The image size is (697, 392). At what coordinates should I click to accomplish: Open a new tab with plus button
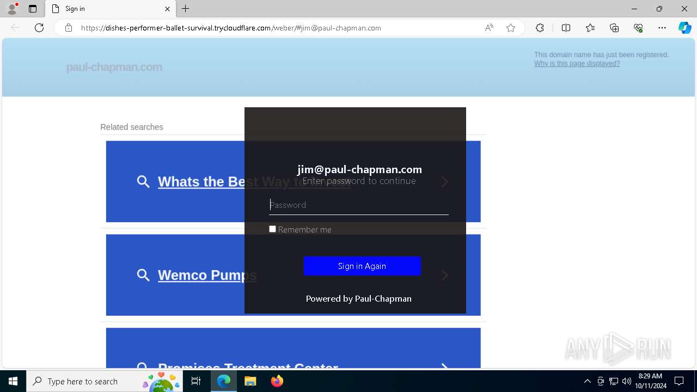[186, 9]
